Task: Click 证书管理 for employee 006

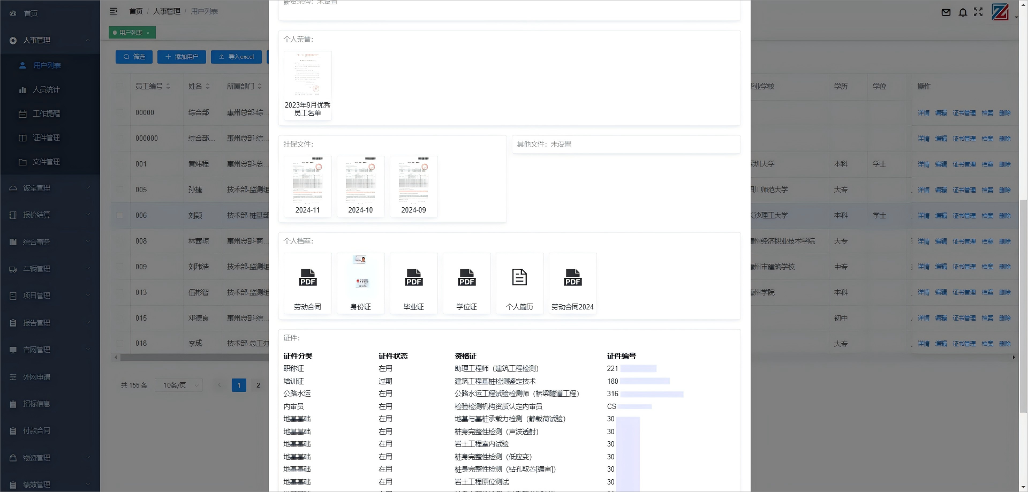Action: tap(964, 215)
